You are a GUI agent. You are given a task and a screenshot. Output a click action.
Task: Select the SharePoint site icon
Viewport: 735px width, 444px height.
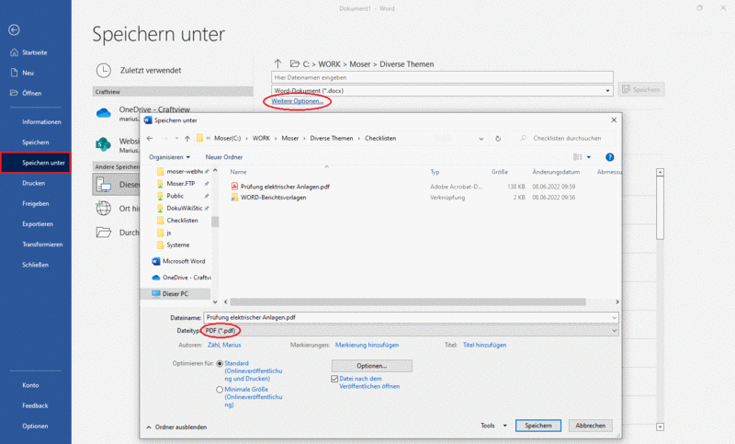point(103,144)
